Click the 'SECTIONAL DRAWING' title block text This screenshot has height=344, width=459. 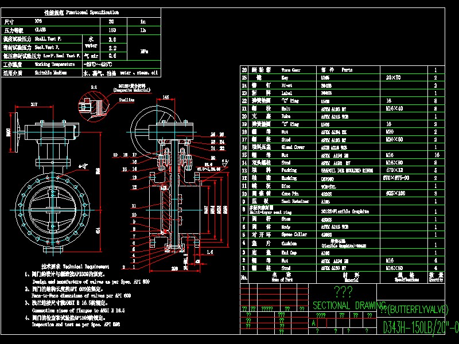pos(349,306)
